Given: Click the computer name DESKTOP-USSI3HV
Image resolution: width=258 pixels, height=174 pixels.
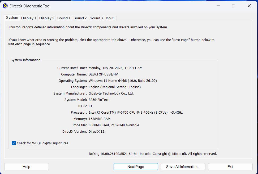Looking at the screenshot, I should click(x=103, y=74).
